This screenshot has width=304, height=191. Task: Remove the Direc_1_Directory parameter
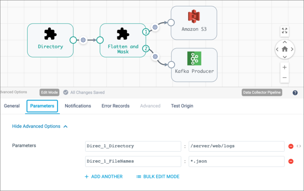click(x=291, y=146)
